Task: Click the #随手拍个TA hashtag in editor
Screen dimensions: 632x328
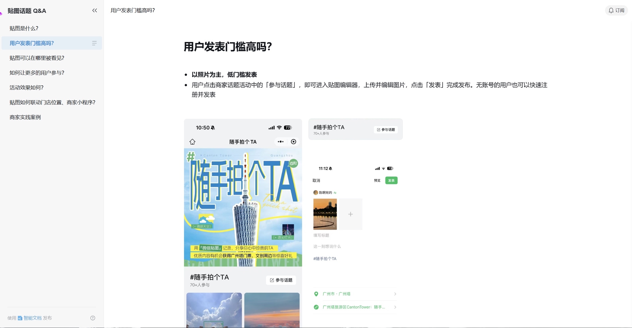Action: pyautogui.click(x=325, y=259)
